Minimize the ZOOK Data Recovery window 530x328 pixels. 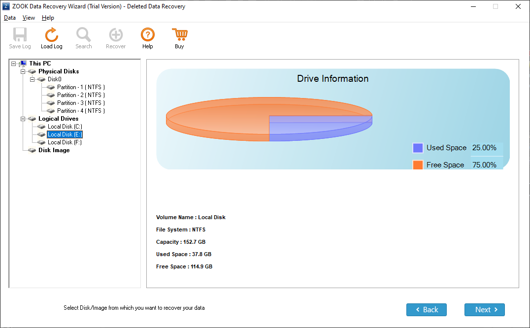[473, 6]
